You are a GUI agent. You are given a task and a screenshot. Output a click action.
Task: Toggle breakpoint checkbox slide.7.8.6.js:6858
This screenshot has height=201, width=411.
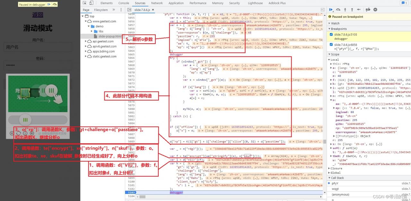[332, 45]
